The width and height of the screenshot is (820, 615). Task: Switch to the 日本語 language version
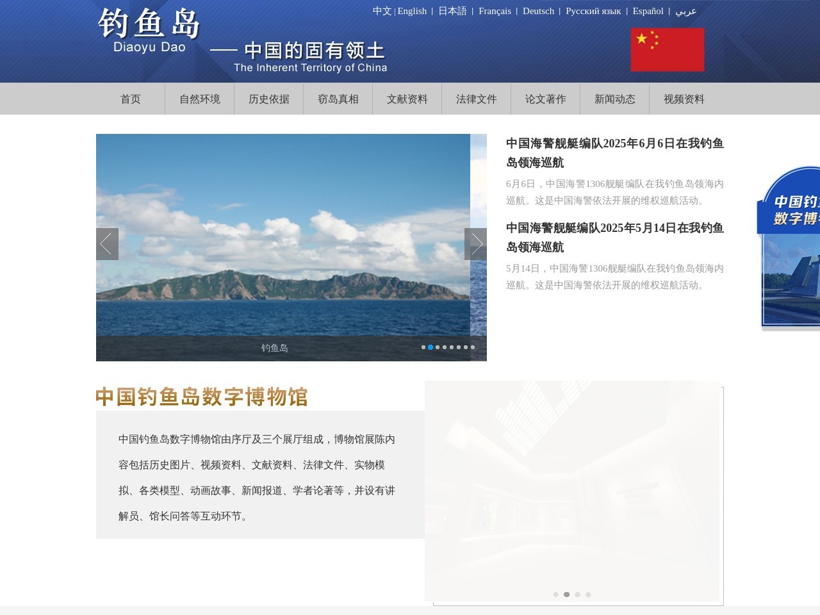[x=452, y=11]
